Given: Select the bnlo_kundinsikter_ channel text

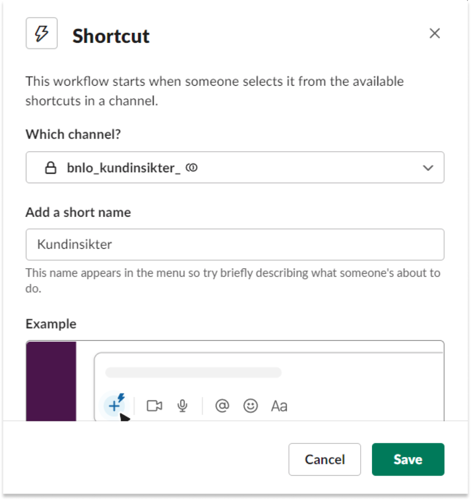Looking at the screenshot, I should pos(123,168).
